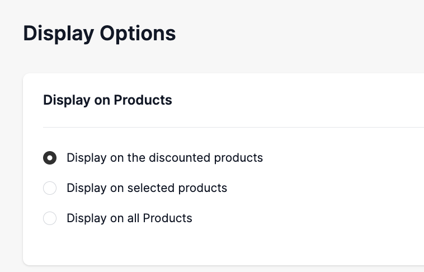Screen dimensions: 424x272
Task: Click the 'Display on all Products' label text
Action: [x=129, y=218]
